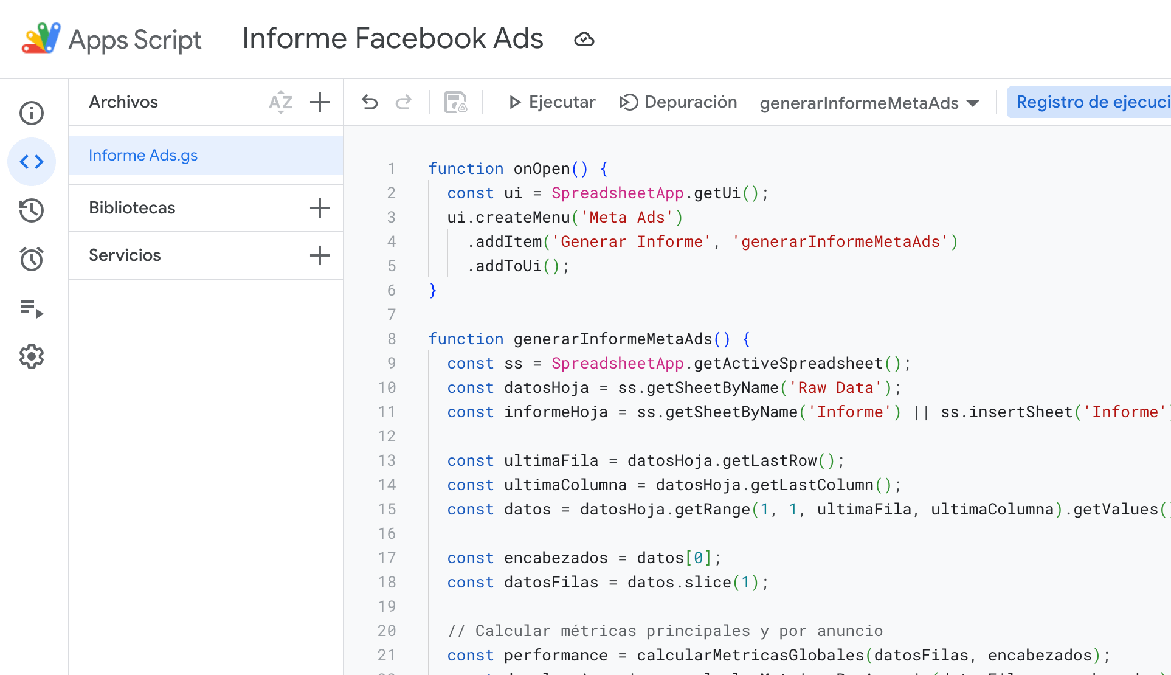Open the project Overview info icon

(x=32, y=113)
